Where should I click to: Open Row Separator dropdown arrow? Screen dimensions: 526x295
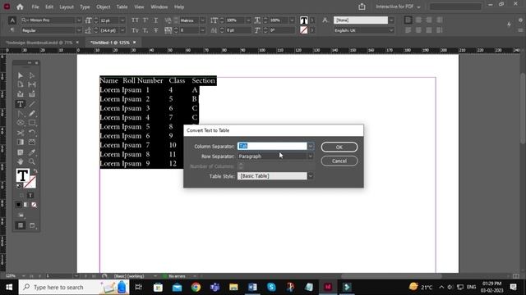tap(311, 157)
